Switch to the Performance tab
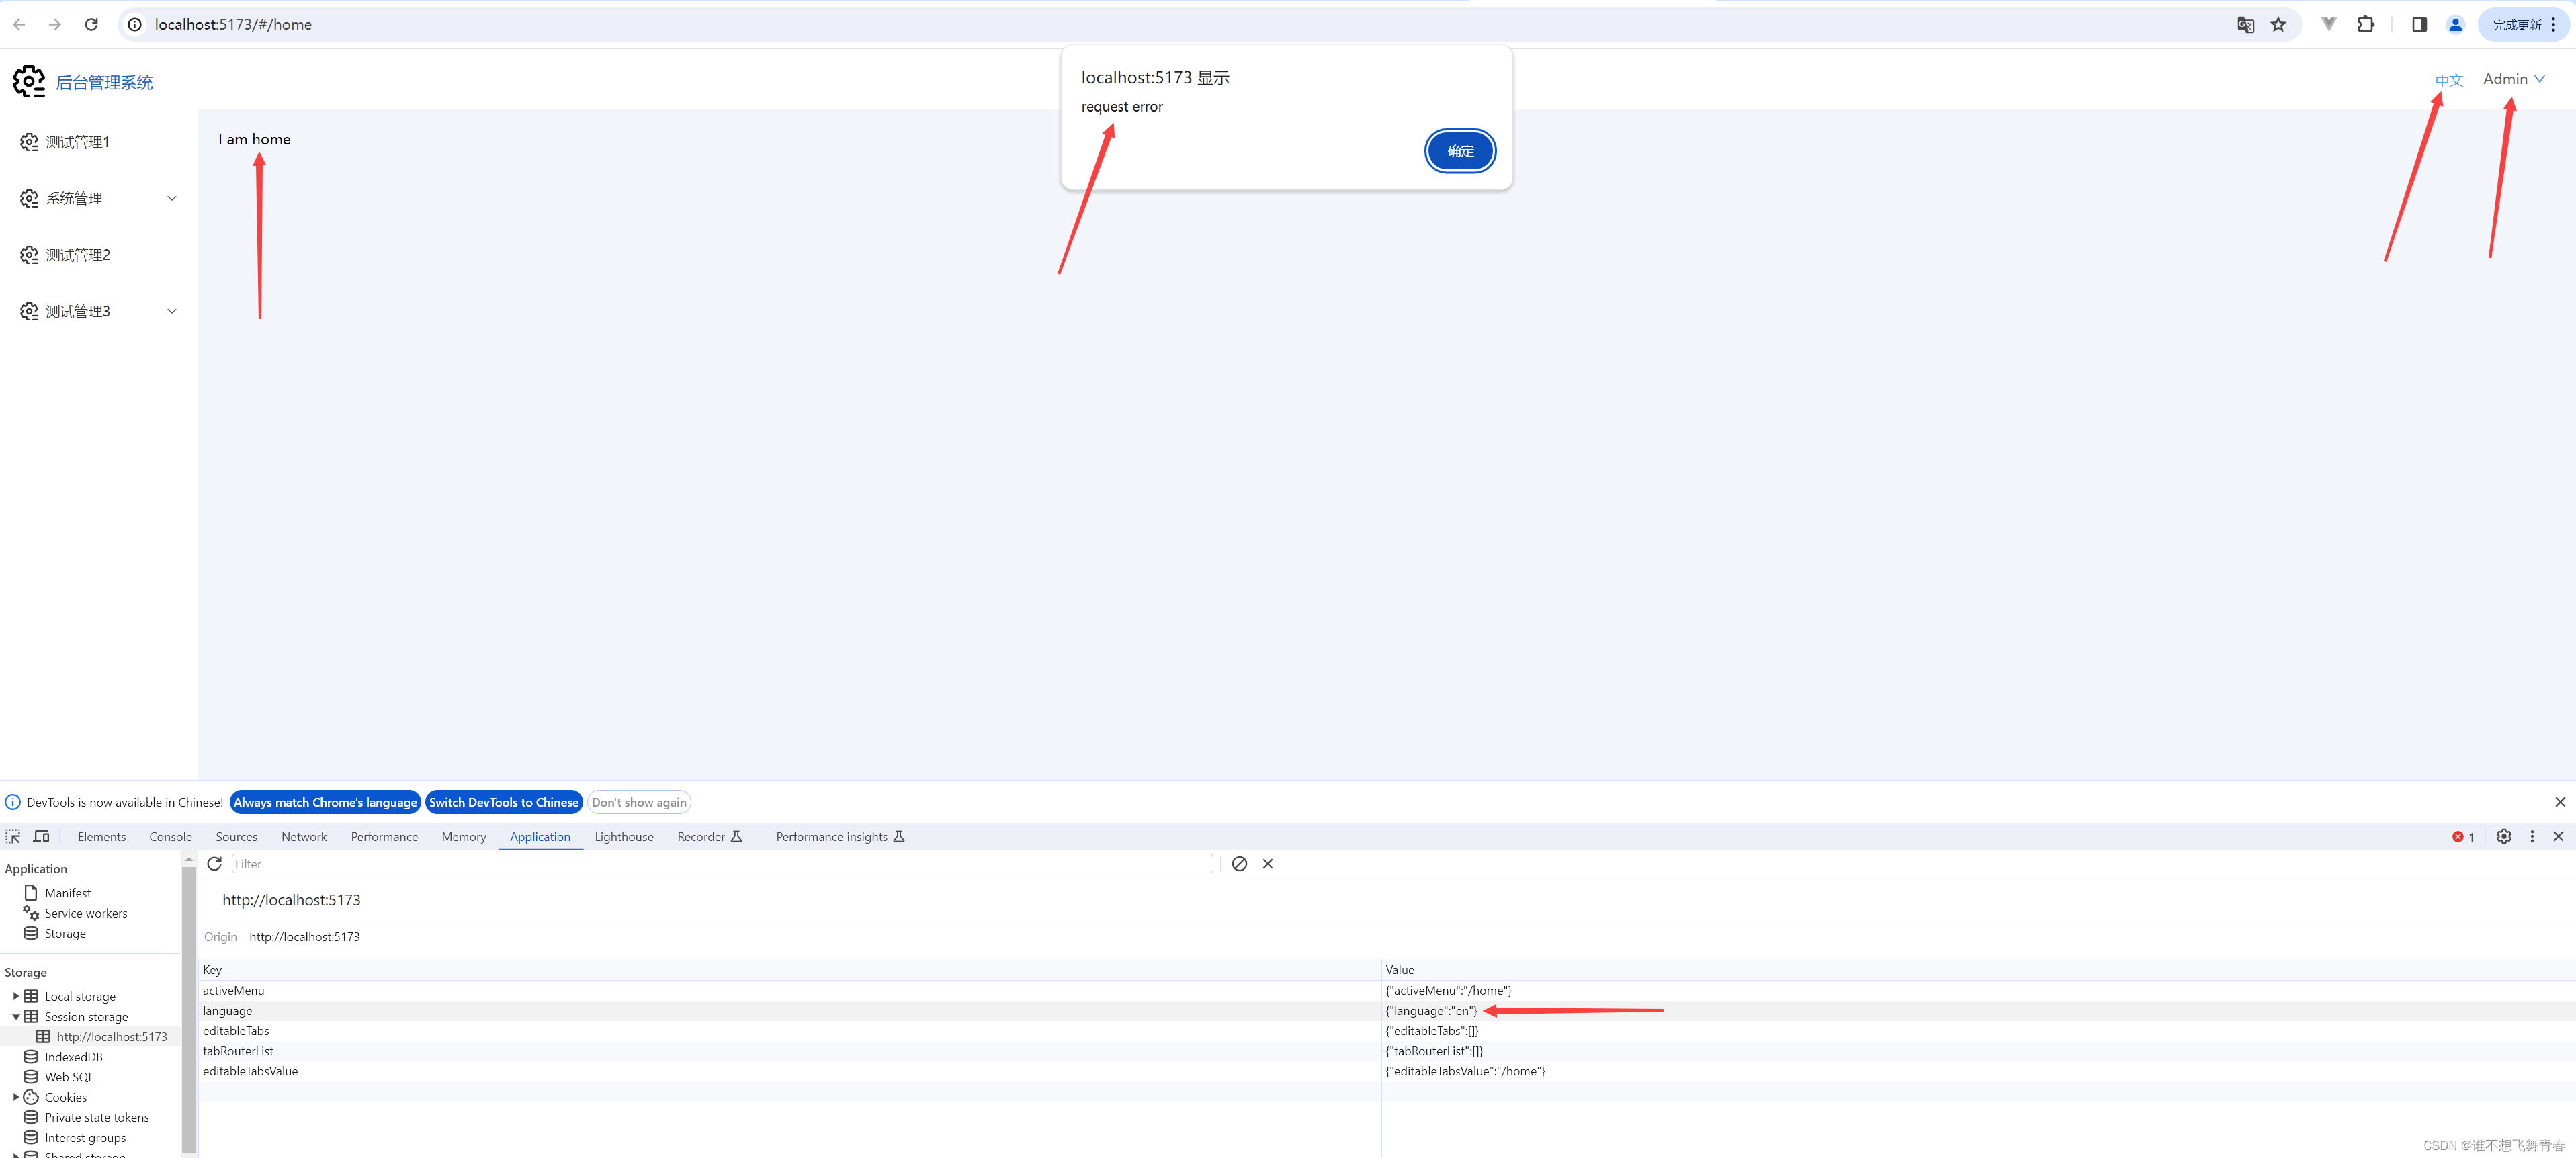 [384, 836]
